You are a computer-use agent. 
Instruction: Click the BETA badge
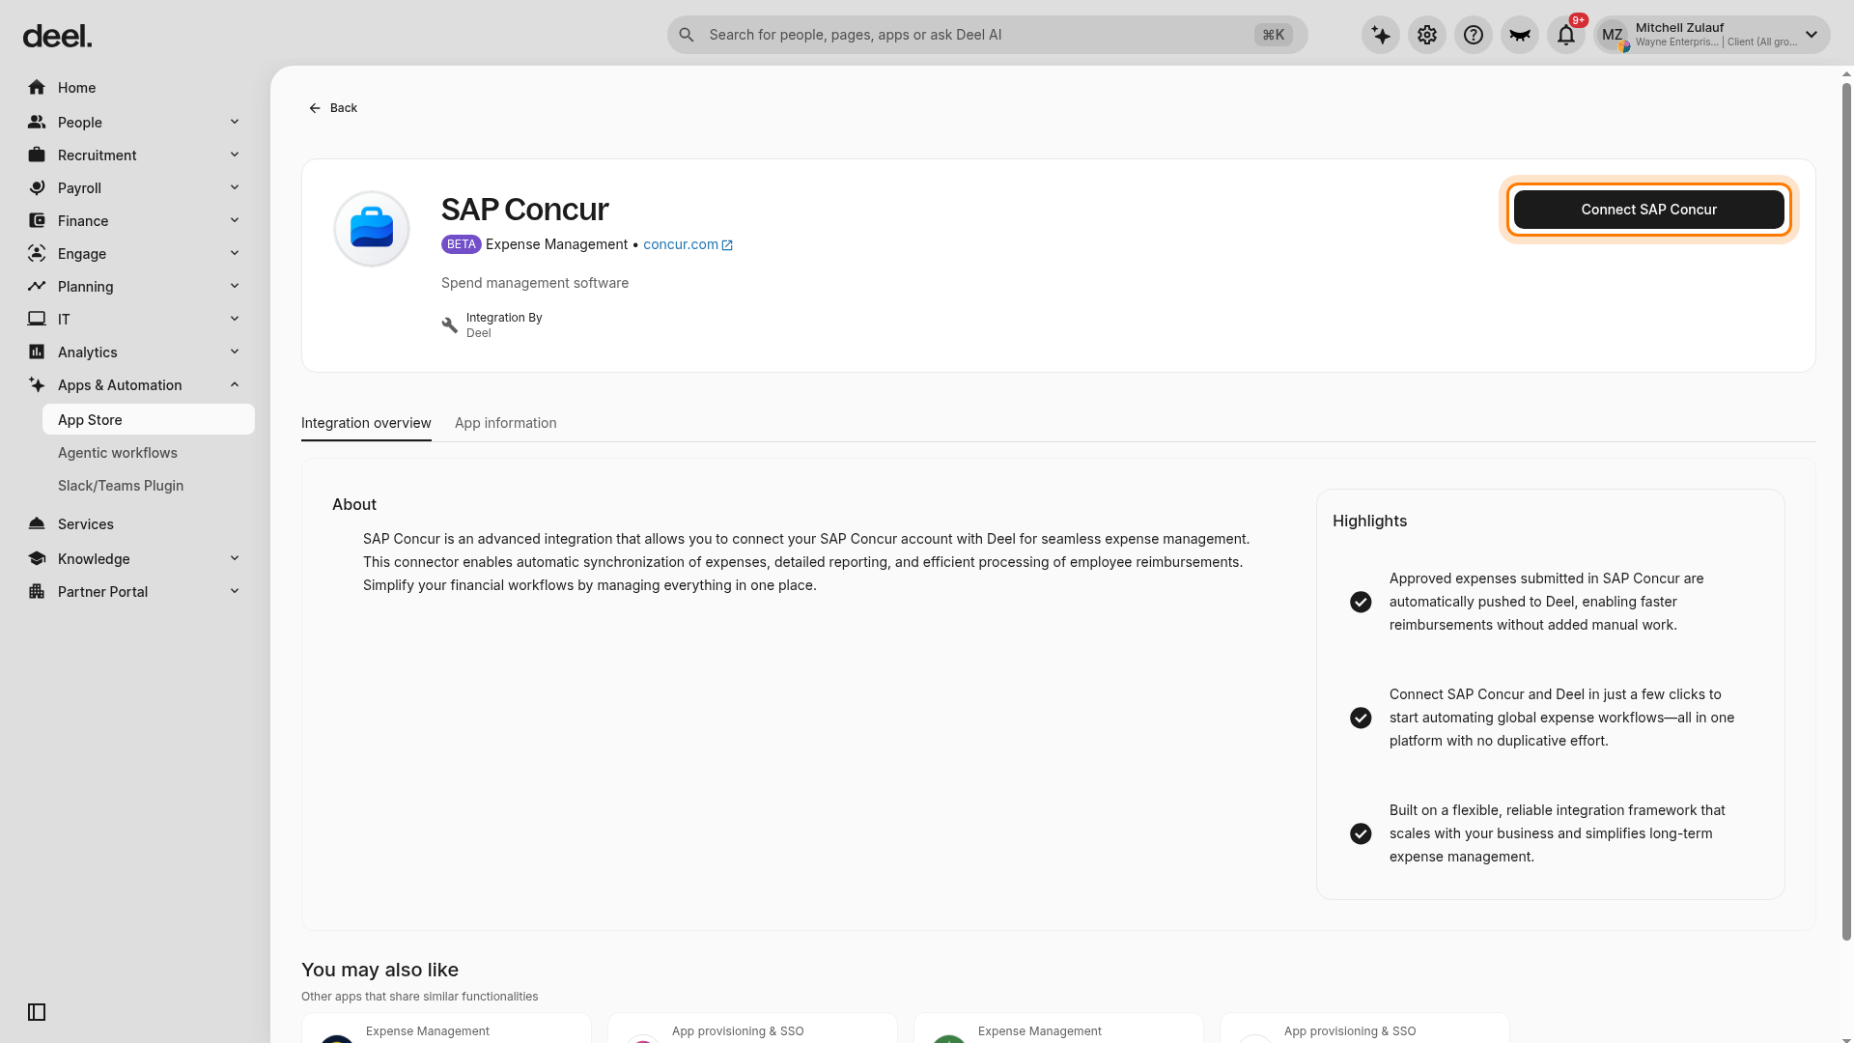(x=462, y=244)
